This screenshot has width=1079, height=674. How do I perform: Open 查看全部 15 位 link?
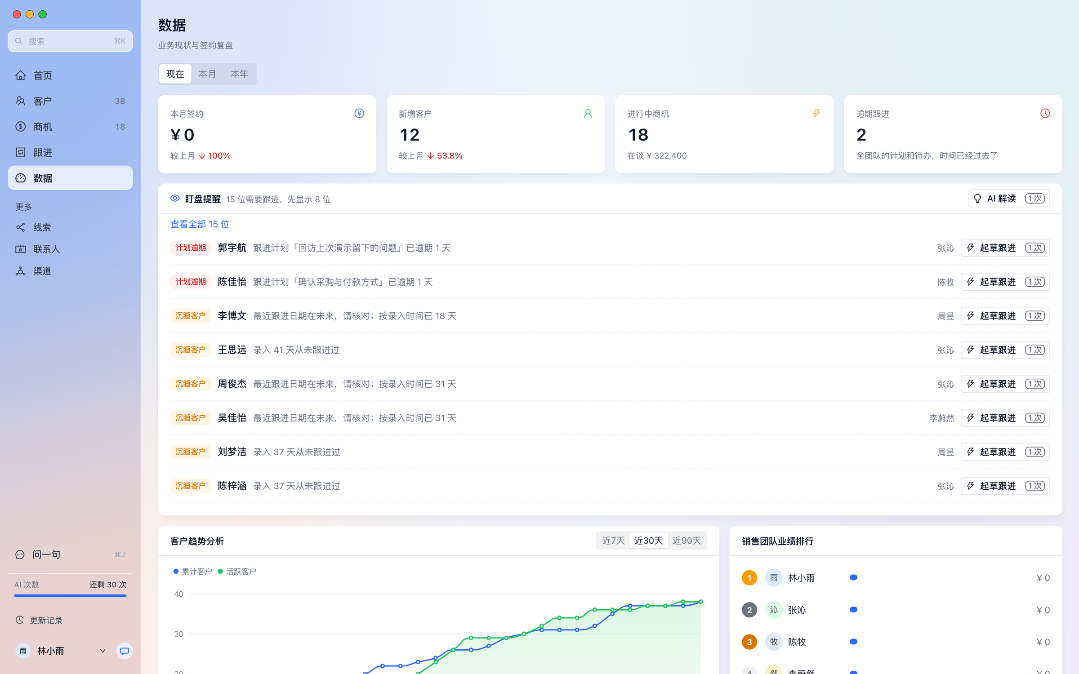(200, 224)
